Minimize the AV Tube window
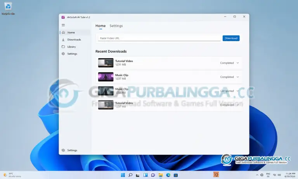298x179 pixels. click(225, 17)
